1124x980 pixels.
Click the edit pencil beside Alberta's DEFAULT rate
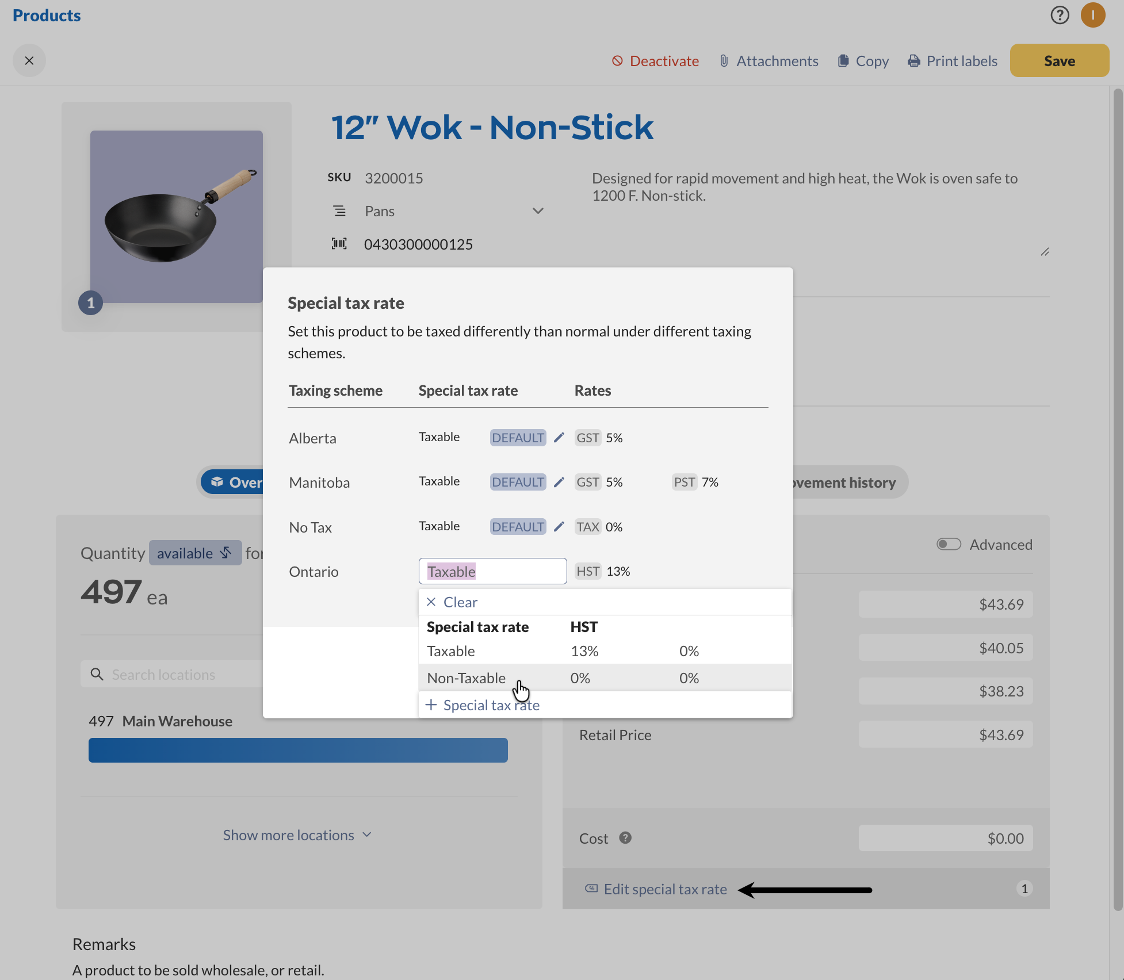click(x=558, y=437)
